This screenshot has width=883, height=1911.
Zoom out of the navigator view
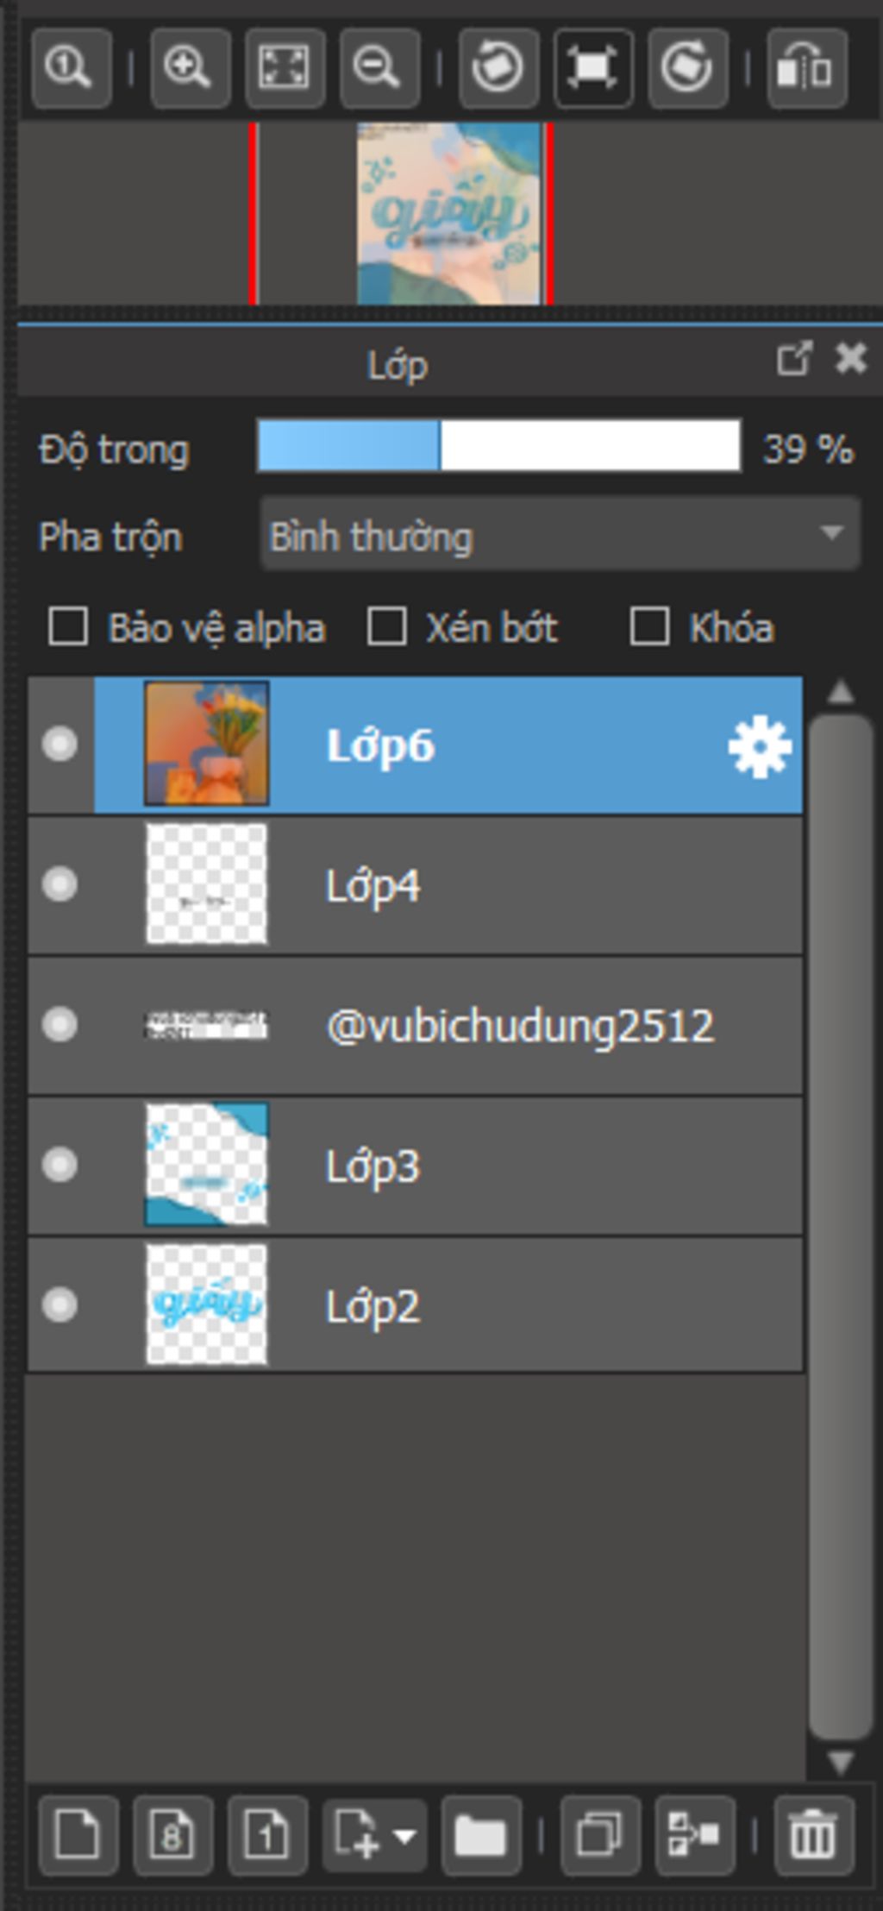[379, 68]
